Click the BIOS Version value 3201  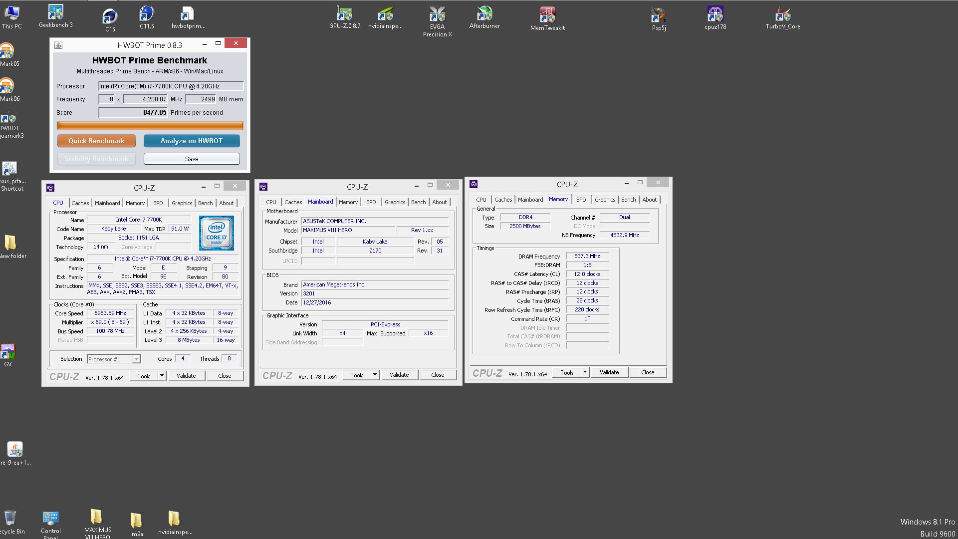click(x=375, y=293)
